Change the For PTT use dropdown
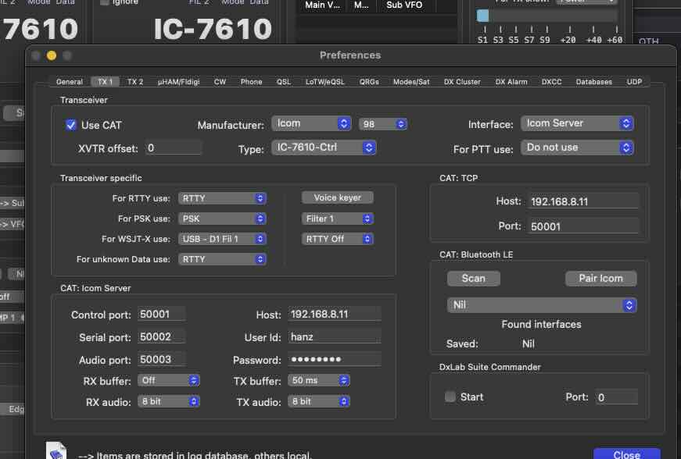The height and width of the screenshot is (459, 681). tap(577, 148)
